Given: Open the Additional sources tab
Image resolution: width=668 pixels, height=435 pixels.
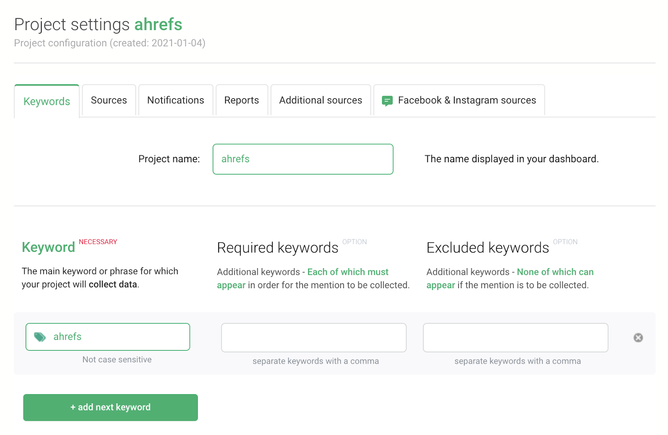Looking at the screenshot, I should point(321,101).
